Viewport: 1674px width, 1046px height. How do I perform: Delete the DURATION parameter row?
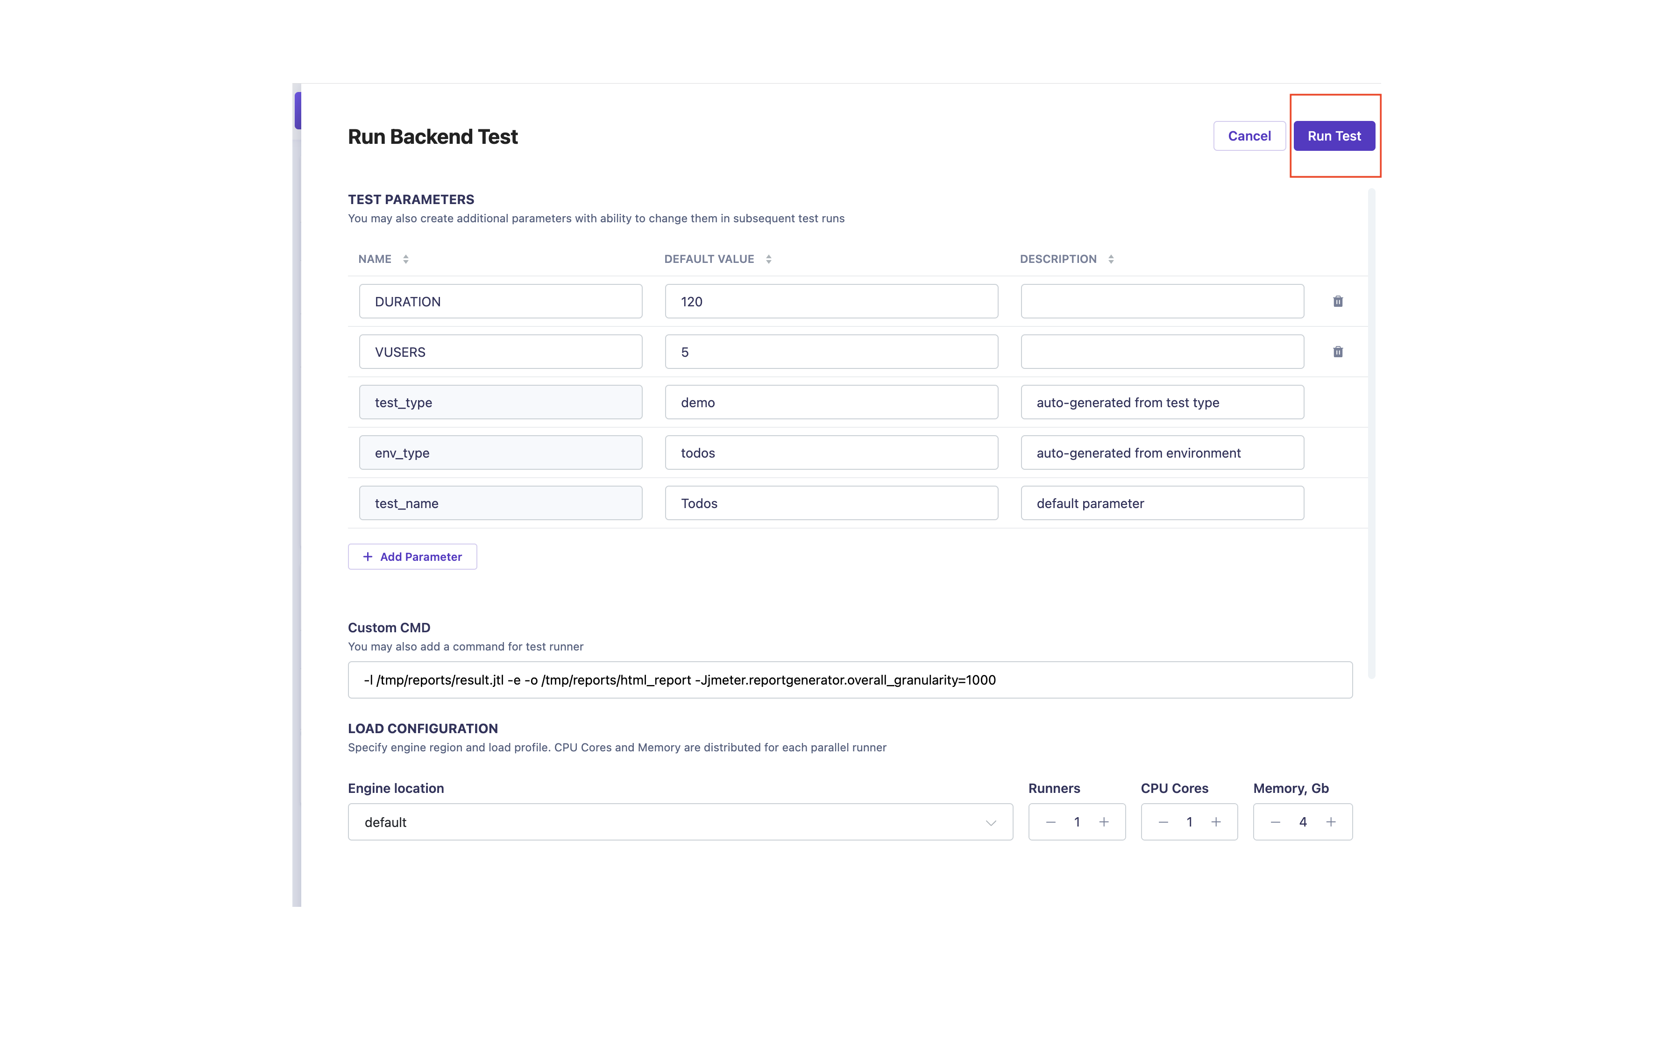tap(1338, 302)
